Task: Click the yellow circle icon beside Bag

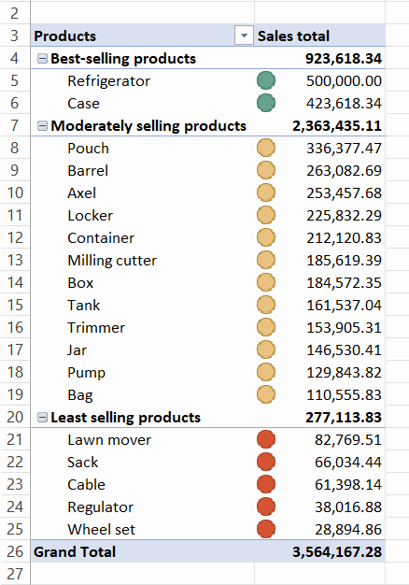Action: [266, 394]
